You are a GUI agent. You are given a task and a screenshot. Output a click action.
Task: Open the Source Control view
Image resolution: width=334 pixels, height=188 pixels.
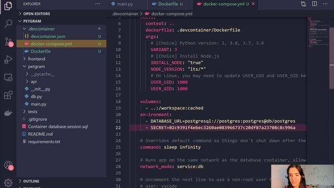8,42
